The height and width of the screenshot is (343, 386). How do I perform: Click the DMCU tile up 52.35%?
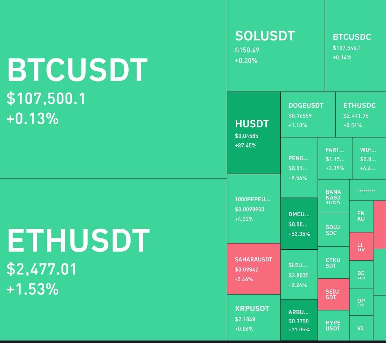(x=299, y=224)
